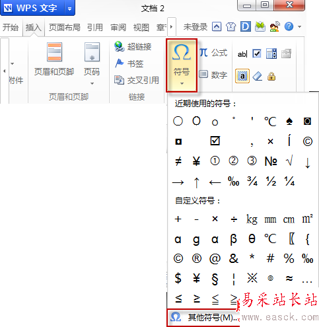Toggle form field shading 'a' icon
This screenshot has height=327, width=319.
click(x=242, y=76)
